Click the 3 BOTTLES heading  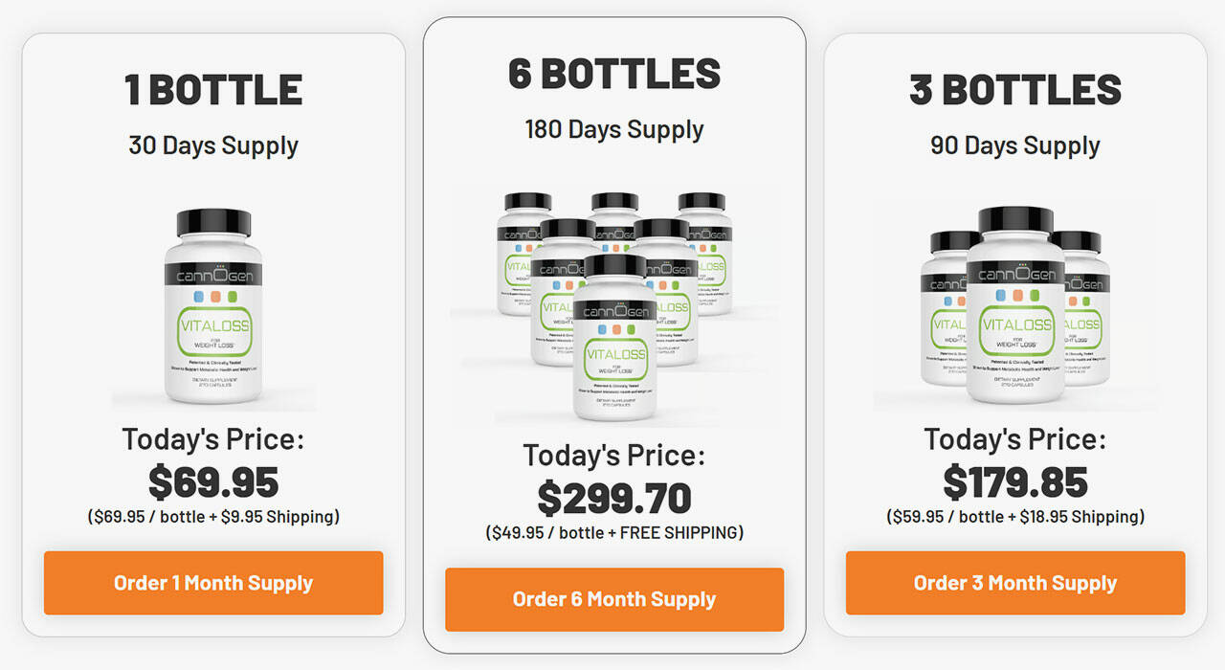1015,90
